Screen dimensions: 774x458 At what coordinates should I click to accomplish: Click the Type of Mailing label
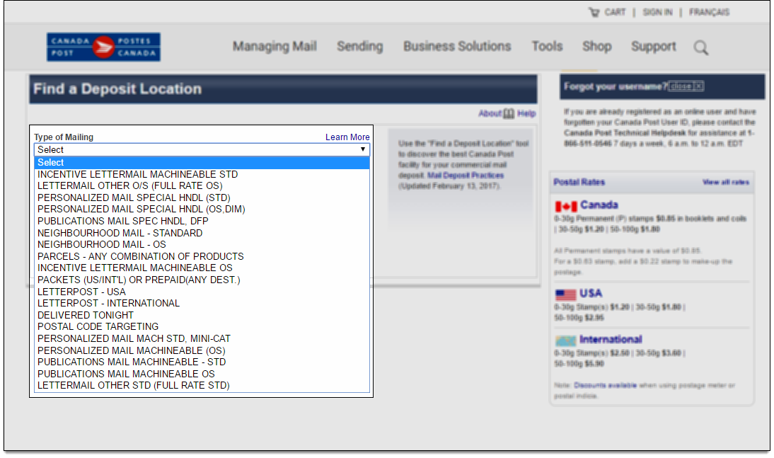[x=64, y=137]
